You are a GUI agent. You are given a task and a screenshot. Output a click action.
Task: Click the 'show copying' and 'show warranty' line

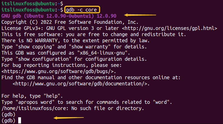tap(74, 47)
